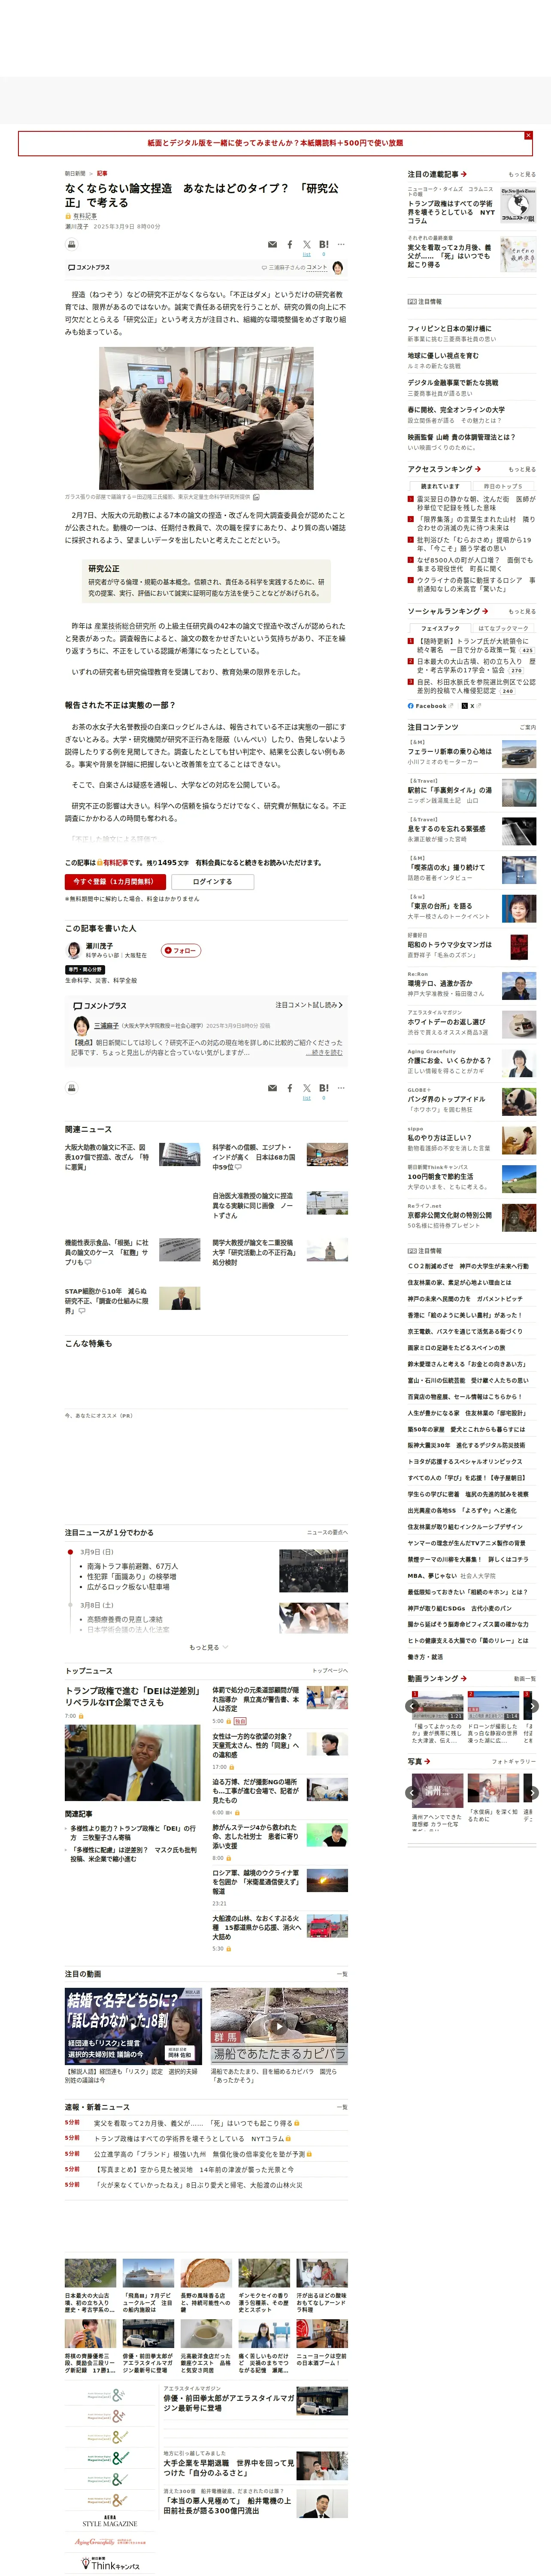Click the ellipsis icon under the comment box
Viewport: 551px width, 2576px height.
tap(341, 1088)
